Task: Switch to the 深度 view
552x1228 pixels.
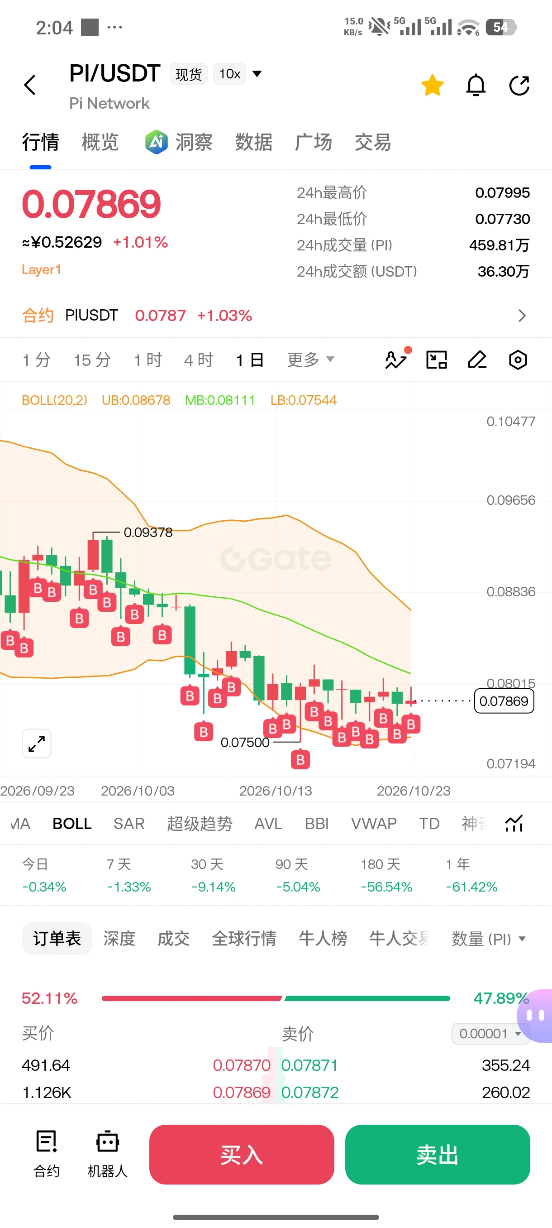Action: coord(119,938)
